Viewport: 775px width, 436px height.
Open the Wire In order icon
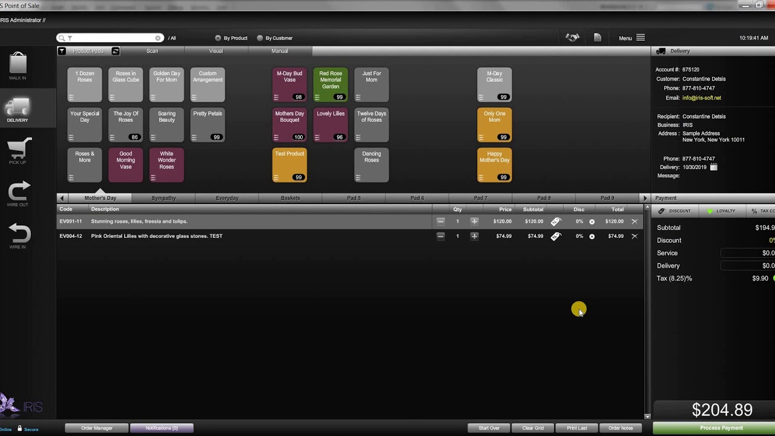[18, 233]
